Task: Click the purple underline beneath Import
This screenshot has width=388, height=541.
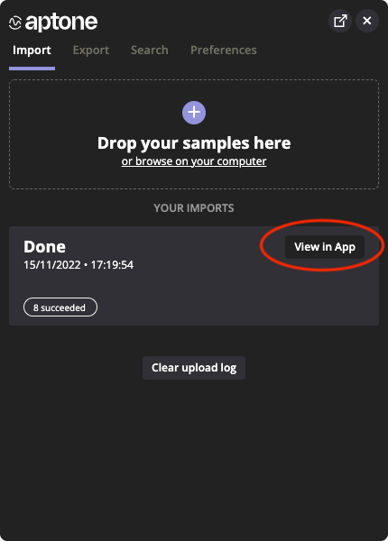Action: point(32,69)
